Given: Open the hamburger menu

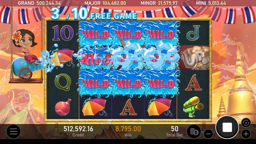Looking at the screenshot, I should 13,132.
